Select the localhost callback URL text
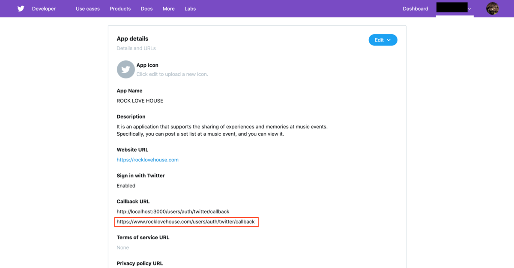Viewport: 514px width, 268px height. click(173, 211)
